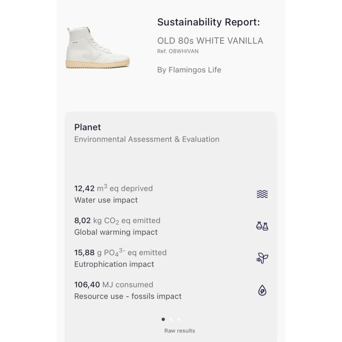Select the second carousel page dot
The width and height of the screenshot is (342, 342).
click(x=171, y=319)
